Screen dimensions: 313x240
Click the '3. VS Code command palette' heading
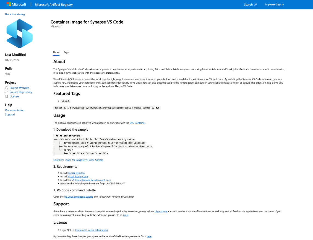point(75,190)
